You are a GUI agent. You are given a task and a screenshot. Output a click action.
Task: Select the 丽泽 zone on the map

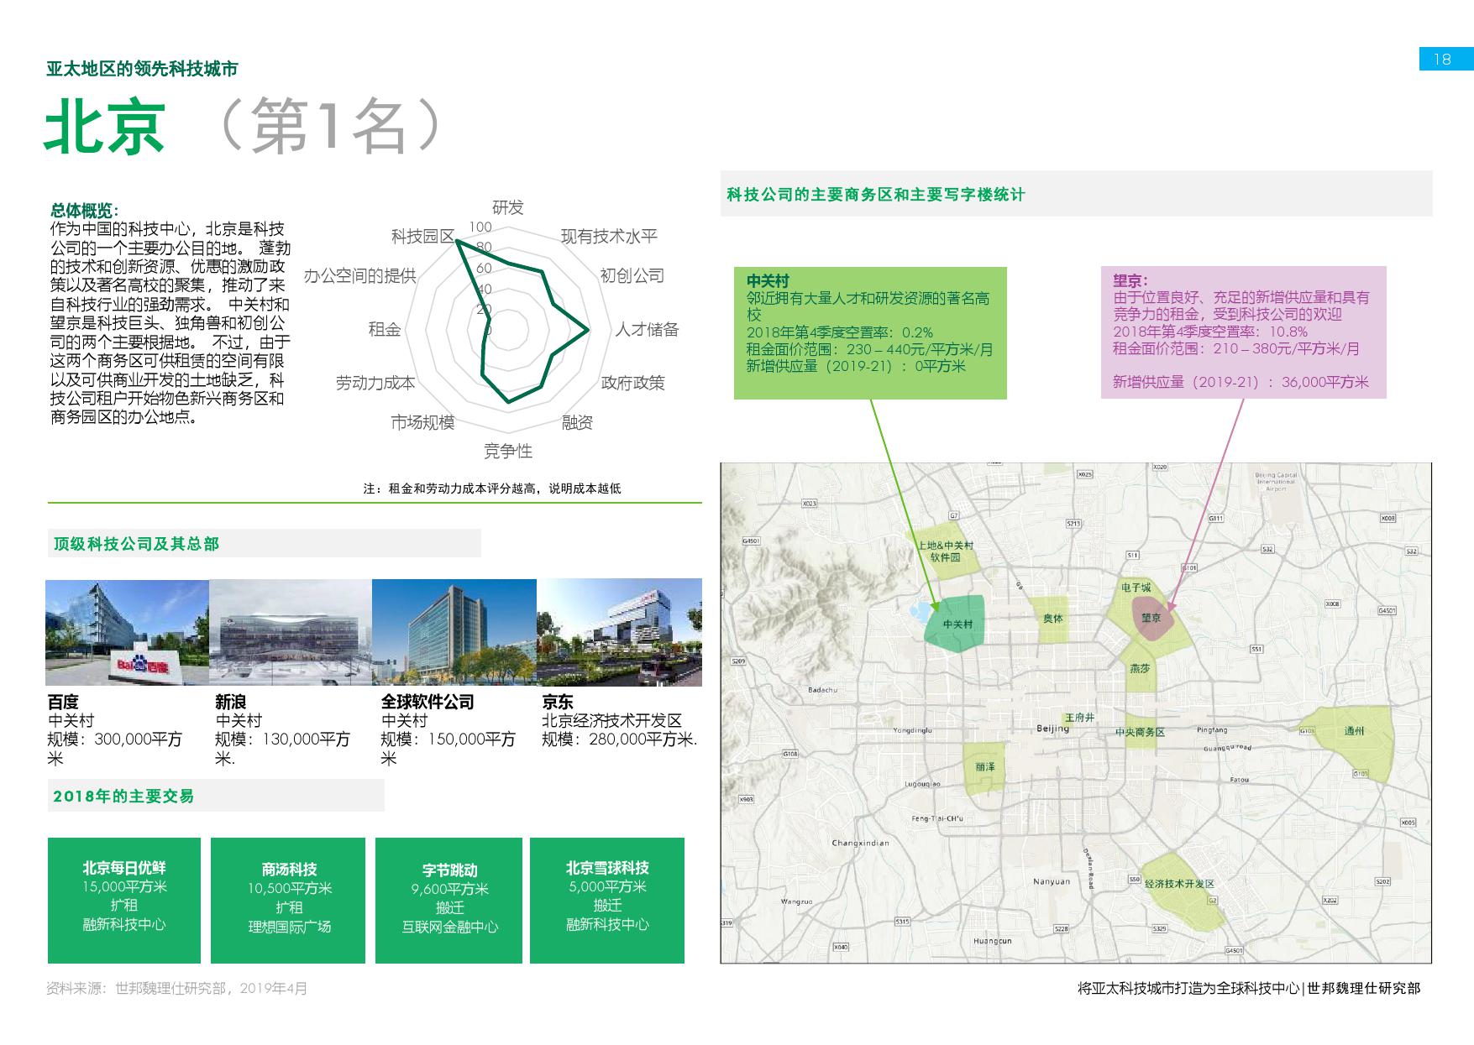click(984, 768)
